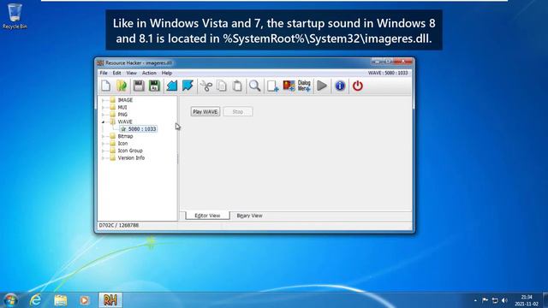This screenshot has height=308, width=548.
Task: Launch Internet Explorer from the taskbar
Action: pyautogui.click(x=36, y=300)
